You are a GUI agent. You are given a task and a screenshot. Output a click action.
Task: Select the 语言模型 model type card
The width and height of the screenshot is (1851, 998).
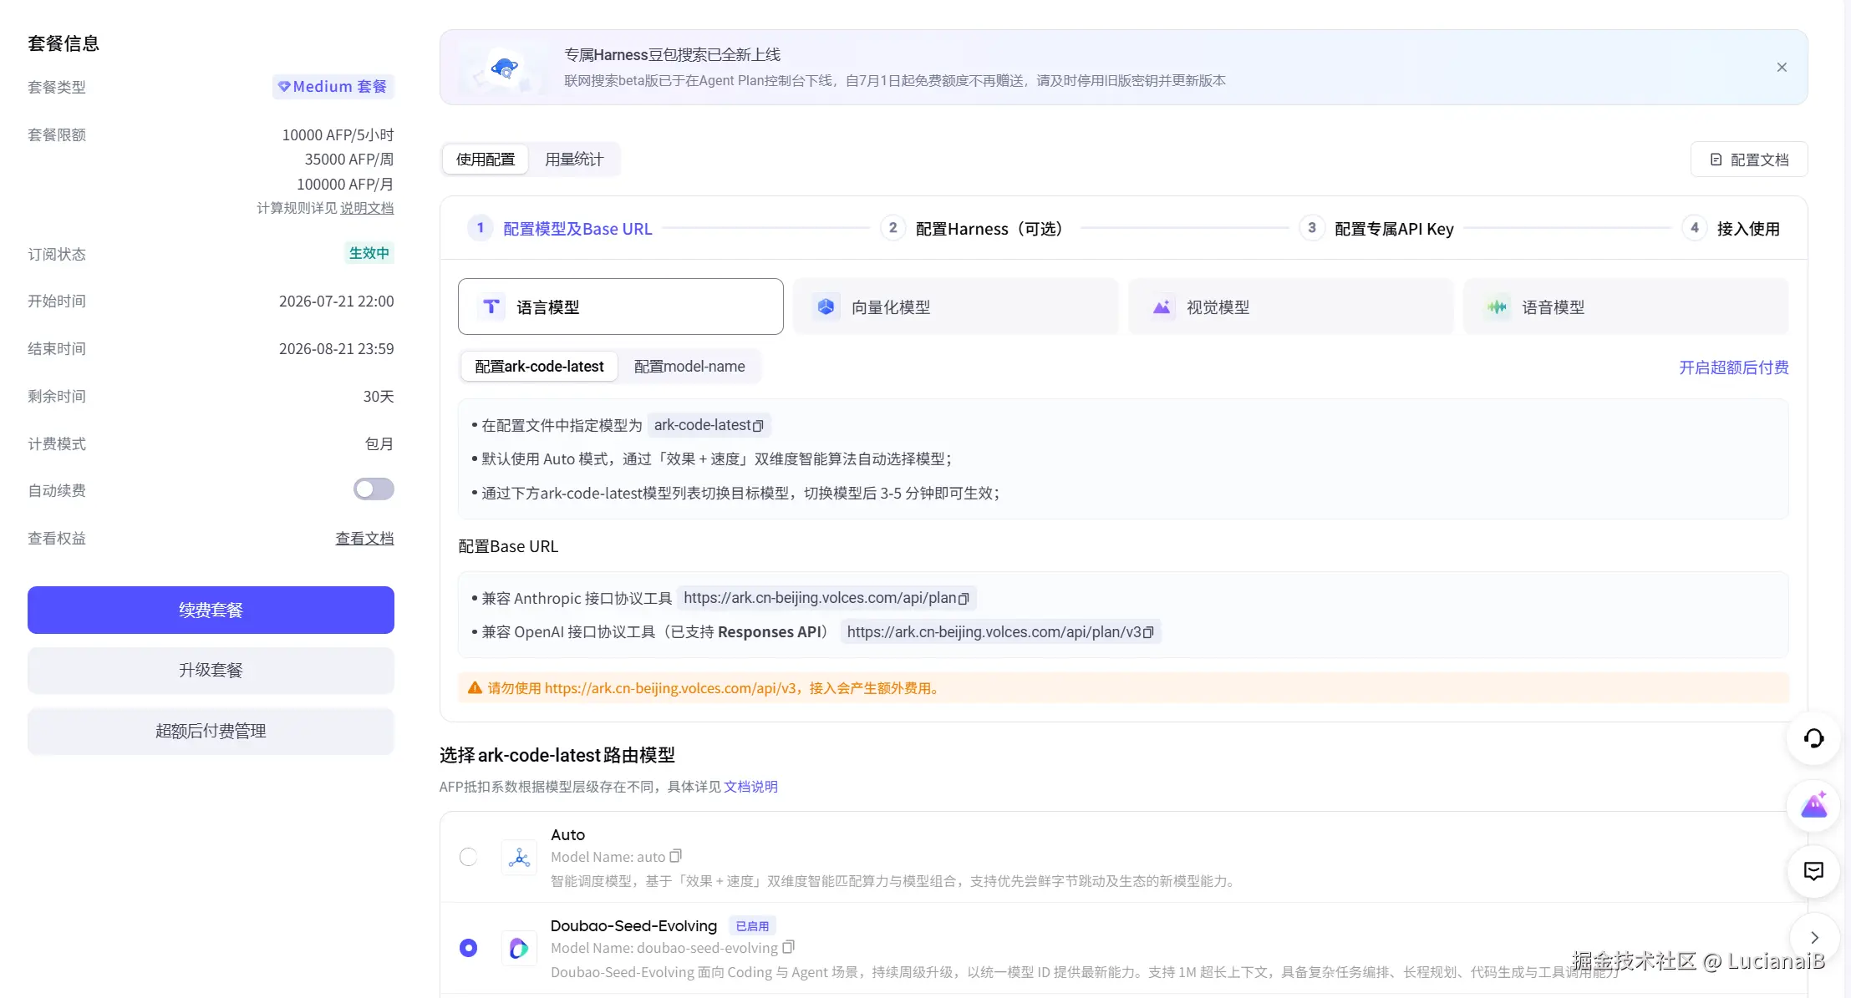621,306
